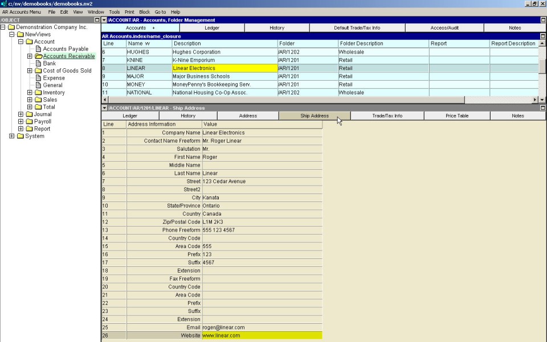Collapse the NewViews tree node
The image size is (547, 342).
[x=12, y=35]
